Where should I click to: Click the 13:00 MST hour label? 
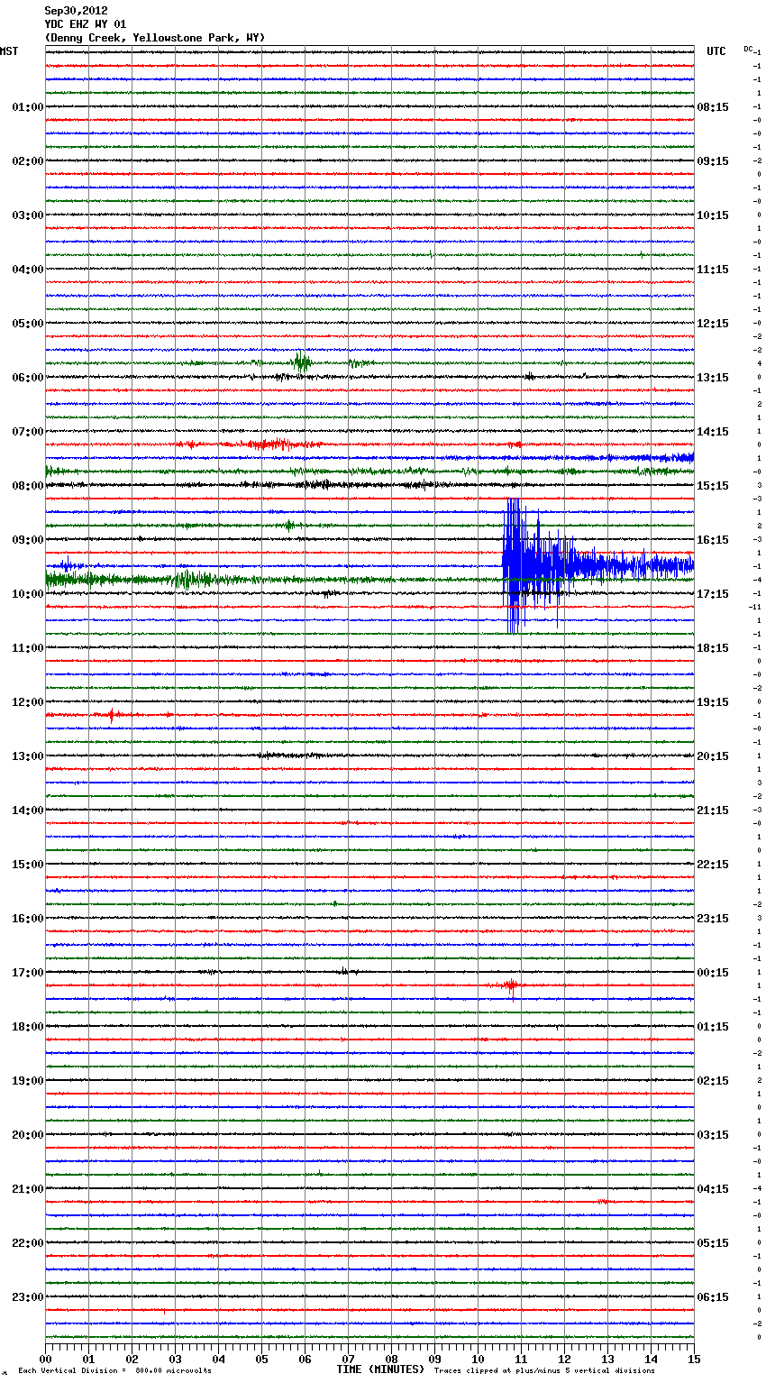point(28,756)
